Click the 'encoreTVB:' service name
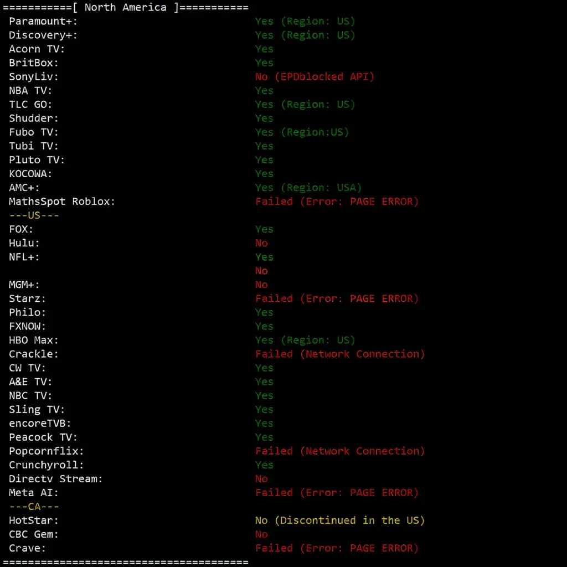The image size is (567, 567). [x=40, y=424]
